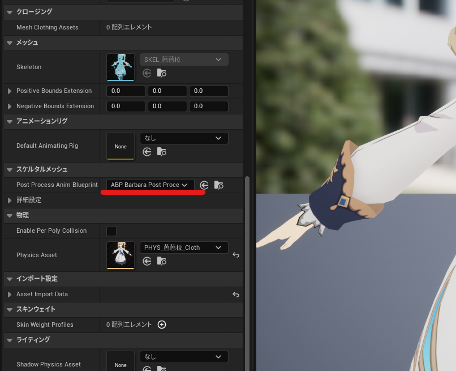Expand Asset Import Data row
The height and width of the screenshot is (371, 456).
coord(10,295)
